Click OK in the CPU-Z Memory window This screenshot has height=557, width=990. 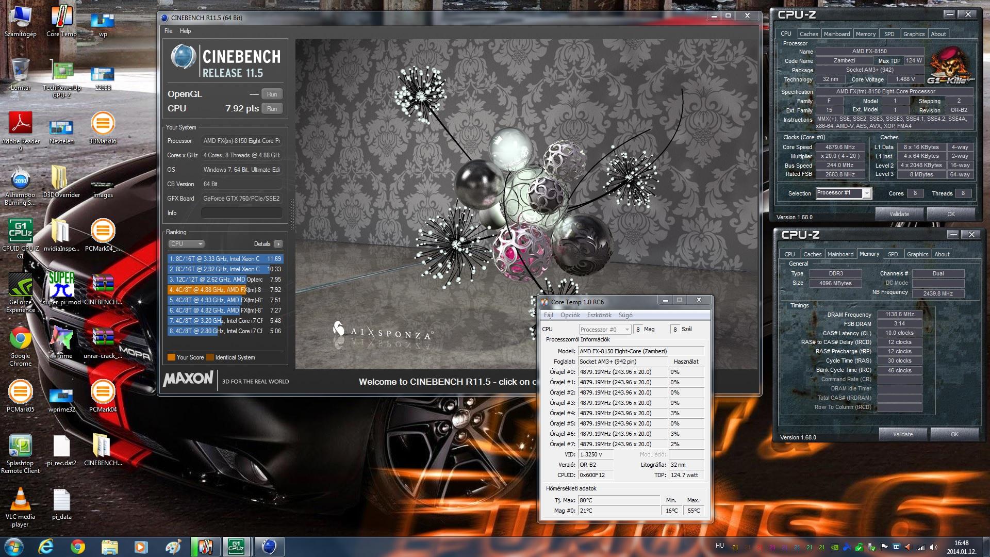click(x=954, y=434)
